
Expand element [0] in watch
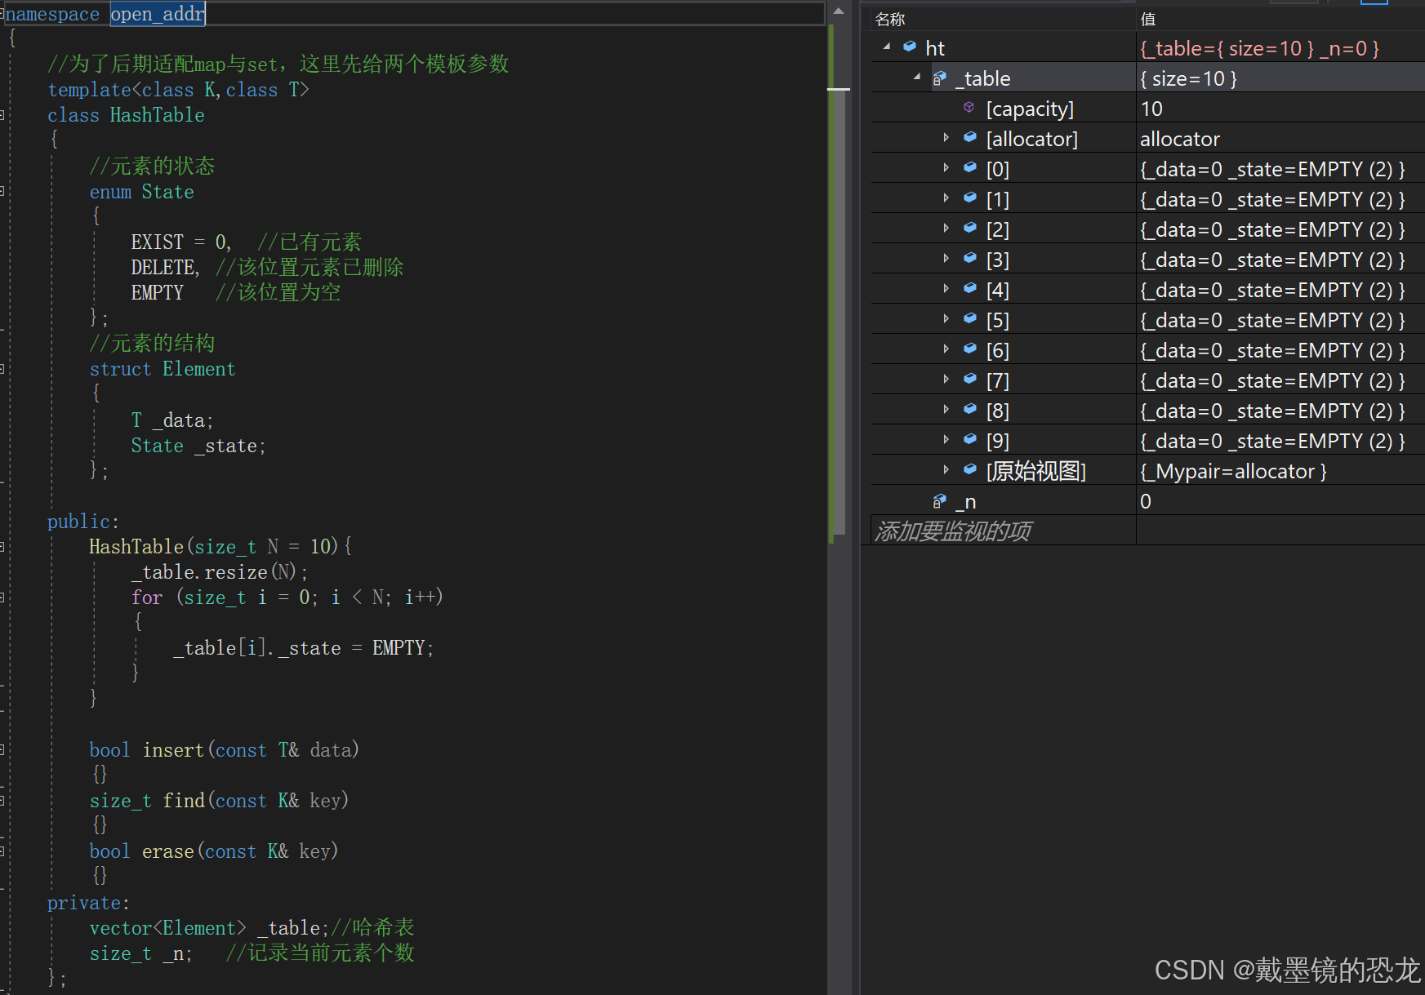pyautogui.click(x=946, y=168)
